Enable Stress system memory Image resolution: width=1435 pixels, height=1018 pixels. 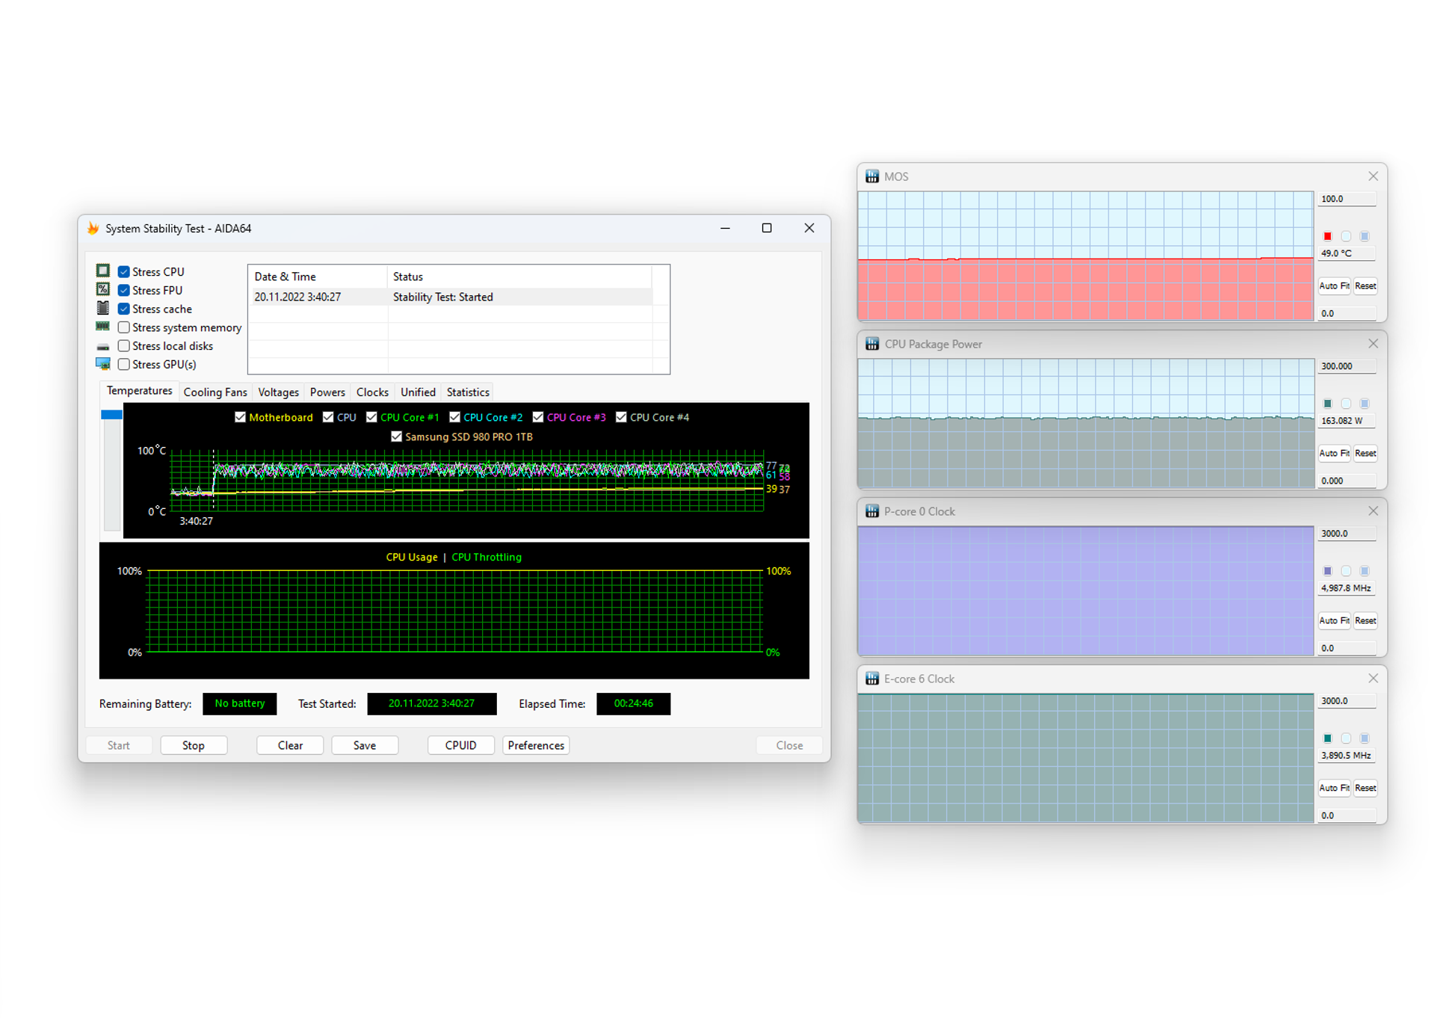click(124, 327)
